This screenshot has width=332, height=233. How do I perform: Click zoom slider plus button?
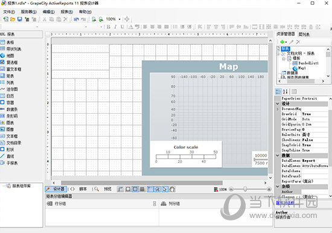click(x=269, y=189)
